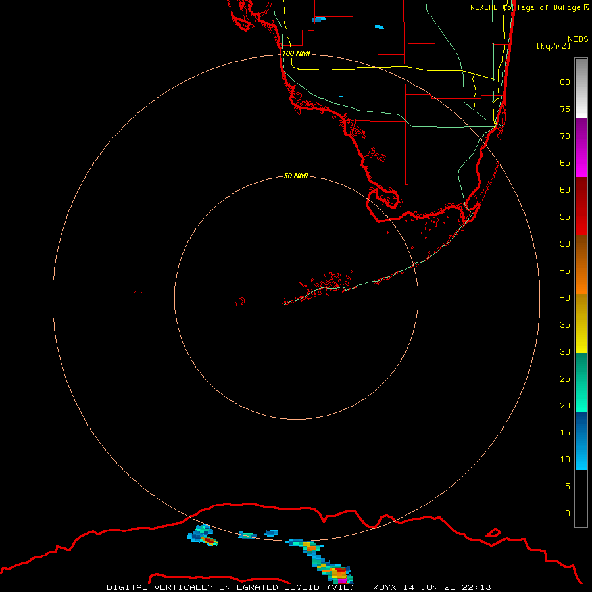The image size is (592, 592).
Task: Select the orange-brown segment of color scale
Action: (581, 264)
